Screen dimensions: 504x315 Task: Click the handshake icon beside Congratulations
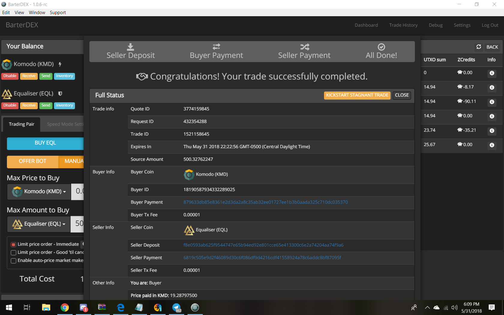(142, 76)
